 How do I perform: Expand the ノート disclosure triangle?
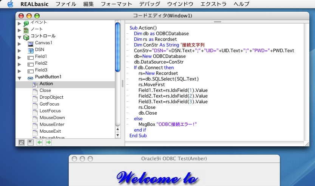click(x=20, y=30)
